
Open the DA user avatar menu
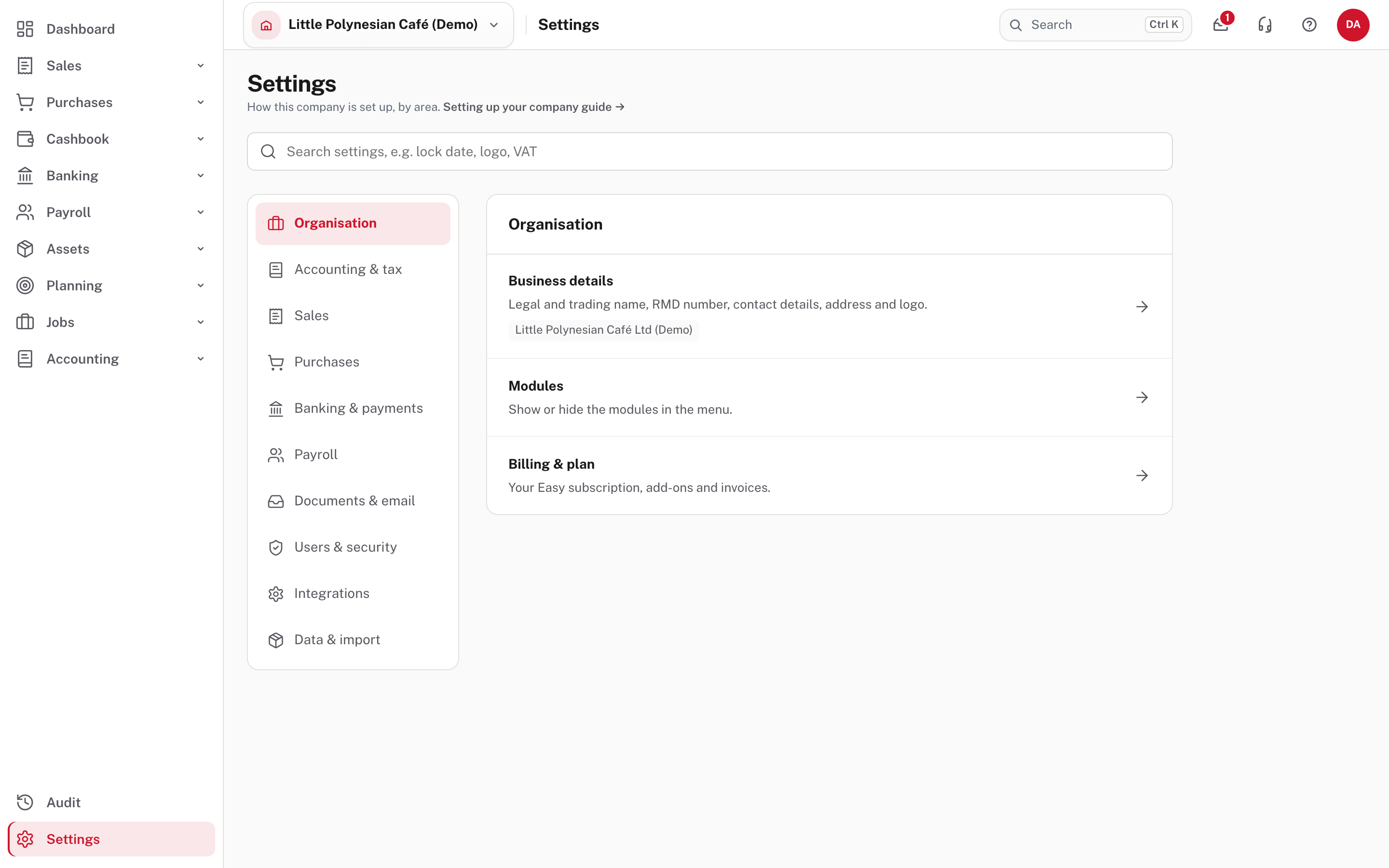point(1353,25)
